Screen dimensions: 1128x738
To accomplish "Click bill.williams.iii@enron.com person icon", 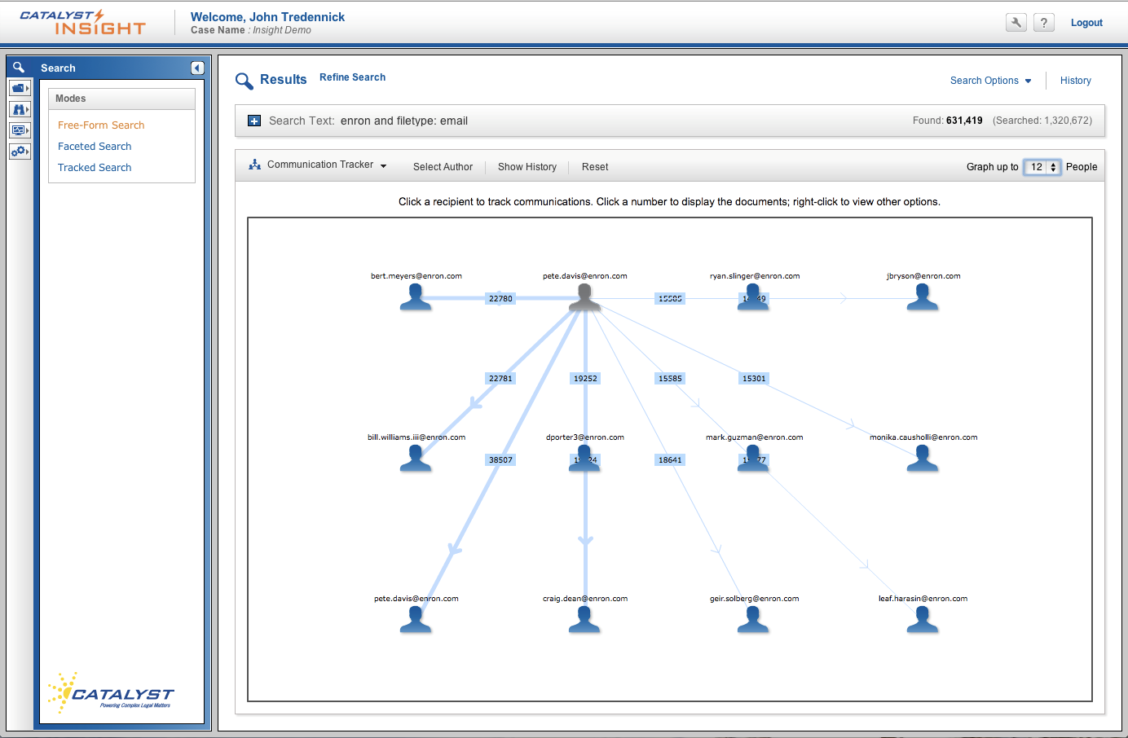I will [416, 459].
